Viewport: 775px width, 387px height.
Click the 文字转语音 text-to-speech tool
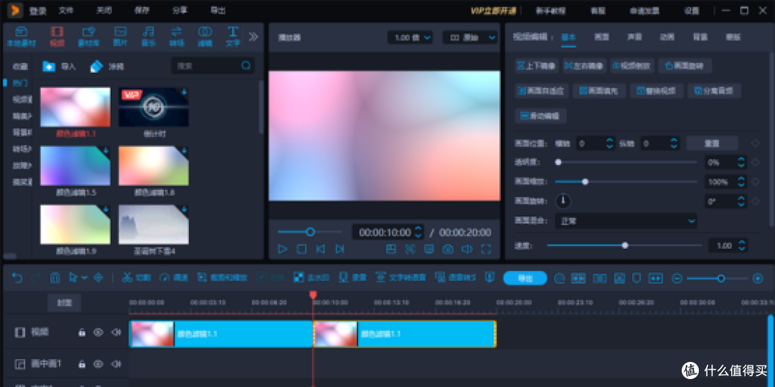[400, 278]
